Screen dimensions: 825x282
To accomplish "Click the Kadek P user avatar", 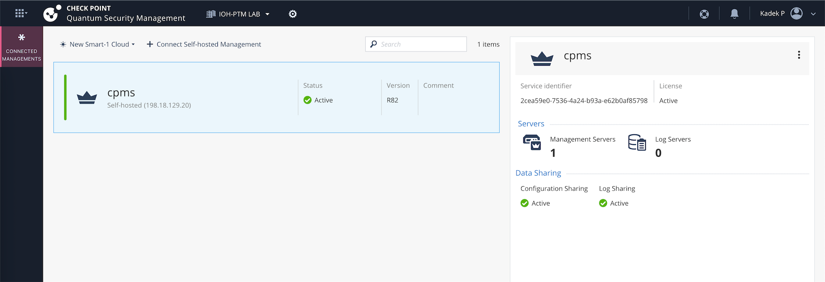I will (x=796, y=14).
